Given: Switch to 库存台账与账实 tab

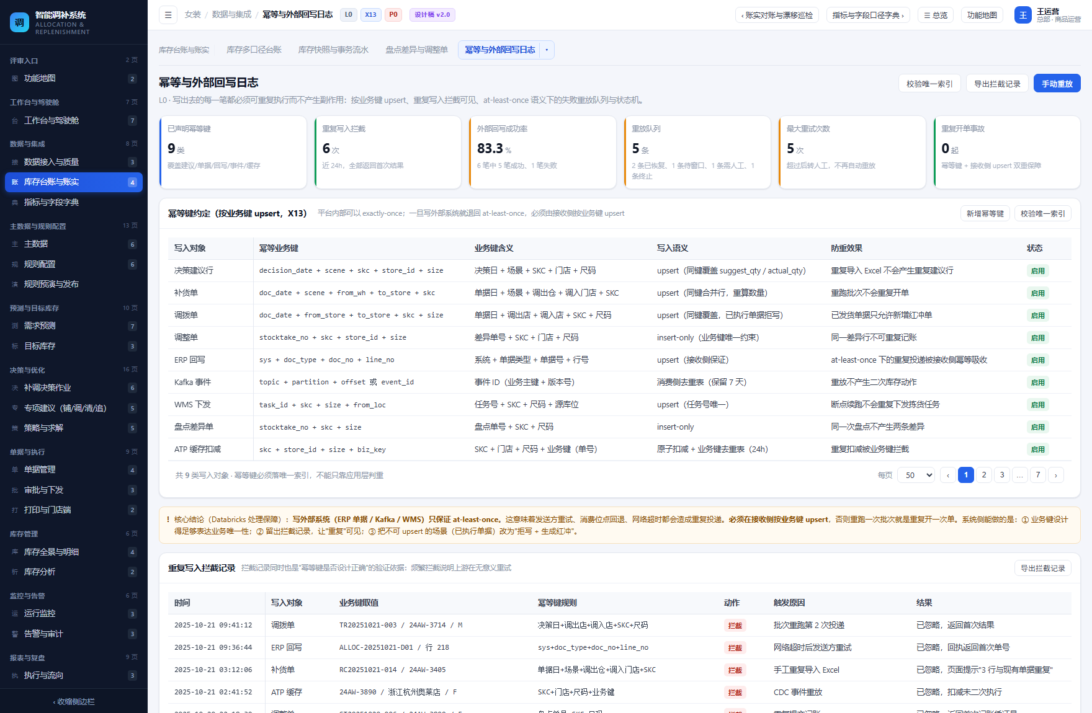Looking at the screenshot, I should coord(184,50).
